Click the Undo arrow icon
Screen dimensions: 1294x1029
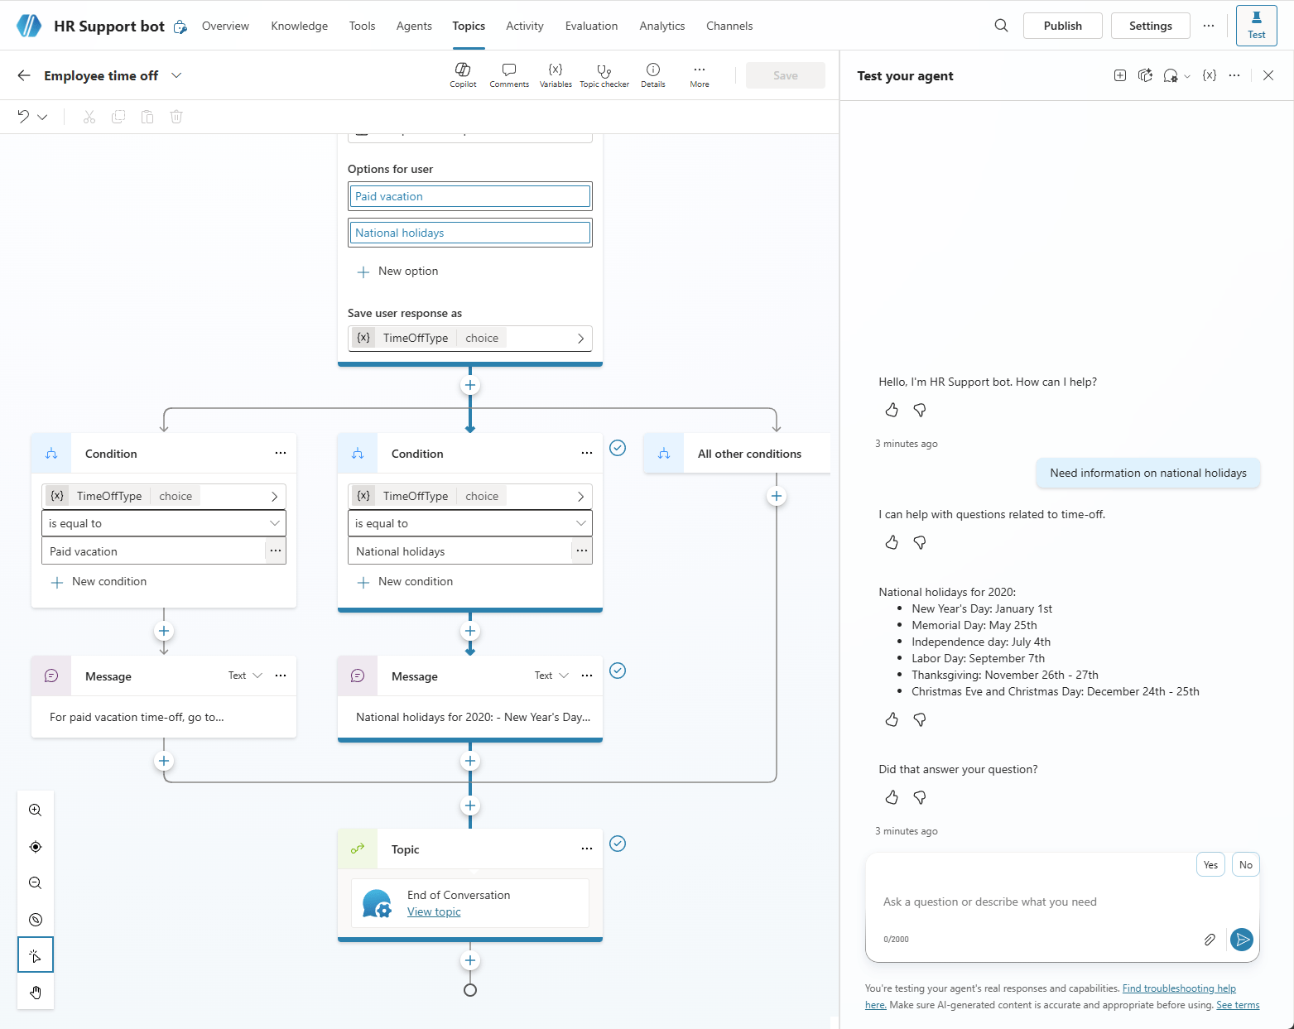point(23,117)
